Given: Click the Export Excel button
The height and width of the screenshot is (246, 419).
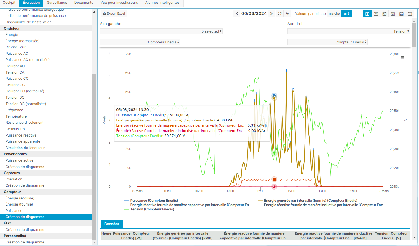Looking at the screenshot, I should [x=114, y=14].
